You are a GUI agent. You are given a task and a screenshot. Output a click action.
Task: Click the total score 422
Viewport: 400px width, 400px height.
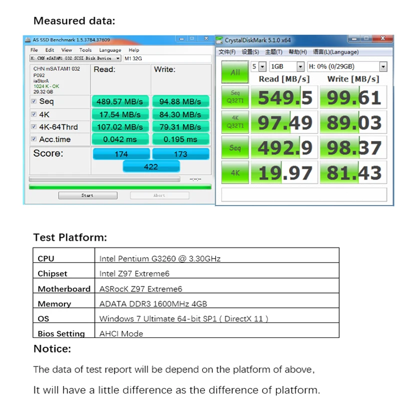click(x=151, y=167)
